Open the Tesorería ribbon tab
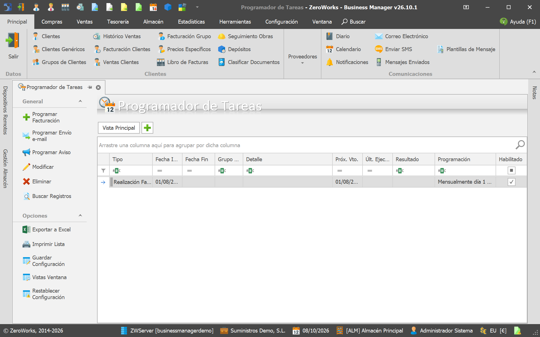 click(118, 22)
